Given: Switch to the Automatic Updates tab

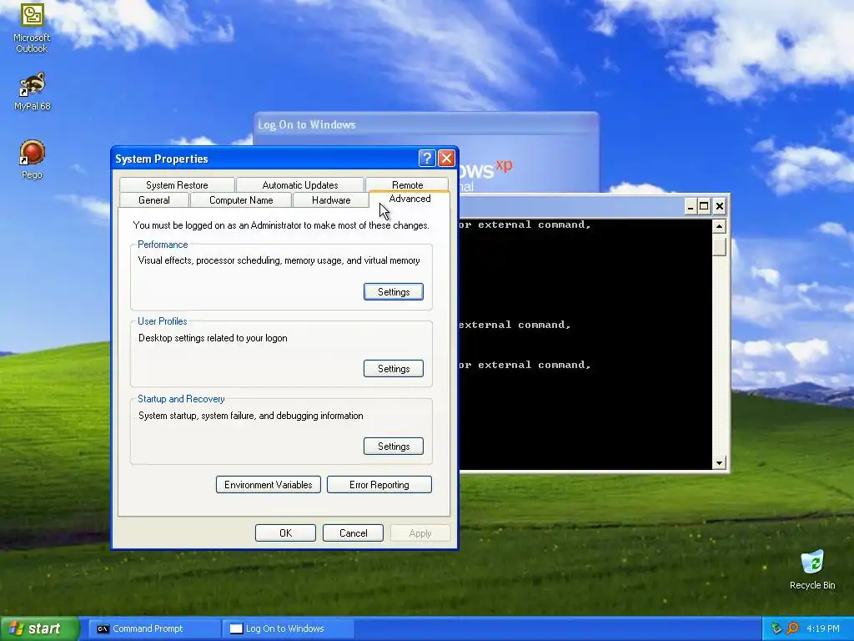Looking at the screenshot, I should (300, 184).
